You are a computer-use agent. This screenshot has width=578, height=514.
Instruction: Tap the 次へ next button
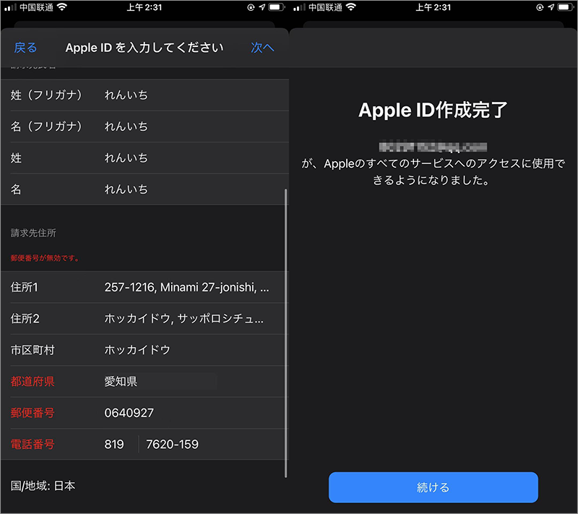pos(262,48)
